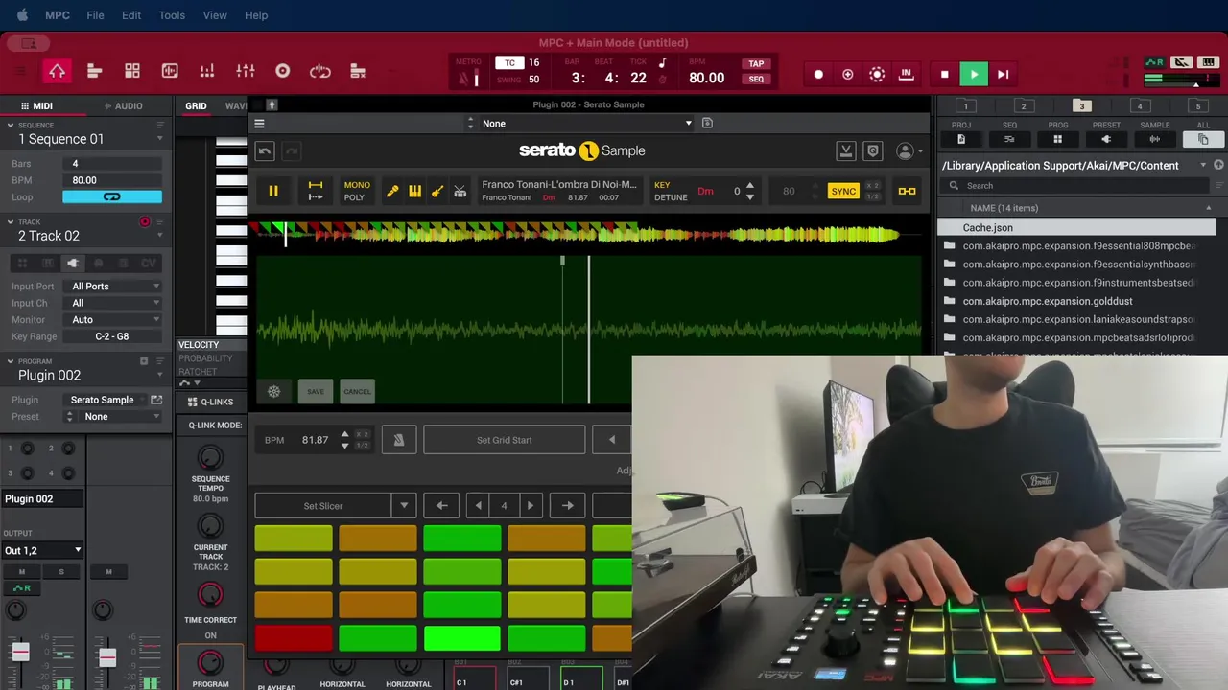Open the Looper loop-arrows icon
The height and width of the screenshot is (690, 1228).
[x=320, y=71]
